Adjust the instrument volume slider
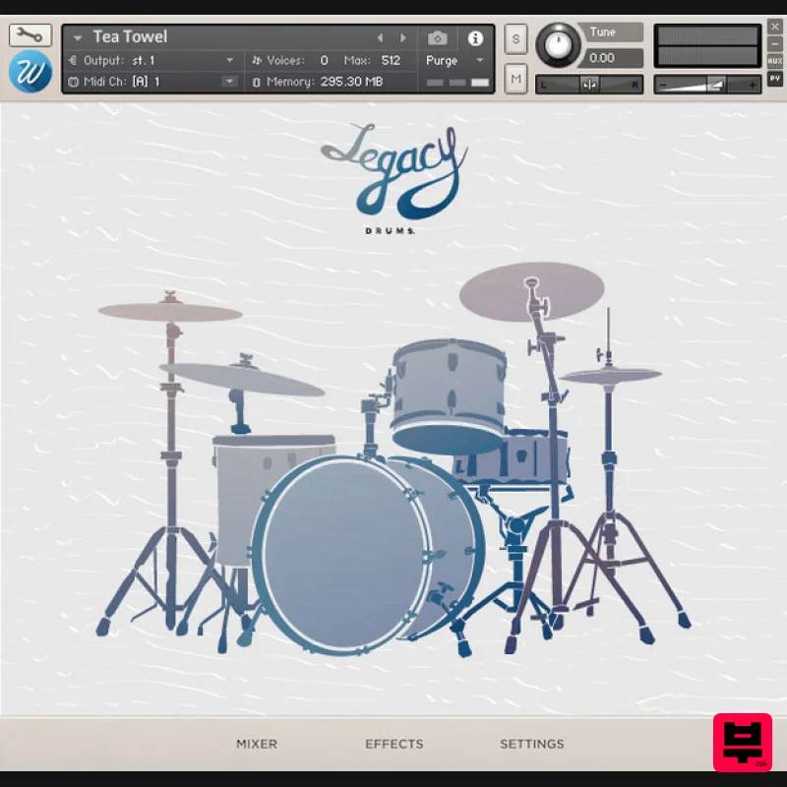Screen dimensions: 787x787 click(x=718, y=85)
